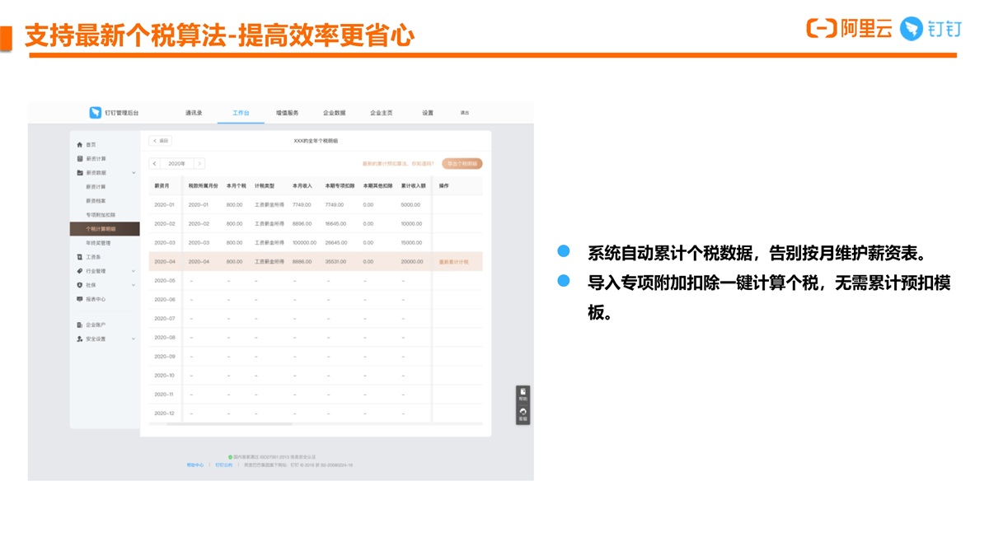Open the 客服 customer service floating icon
The image size is (989, 556).
(x=523, y=413)
